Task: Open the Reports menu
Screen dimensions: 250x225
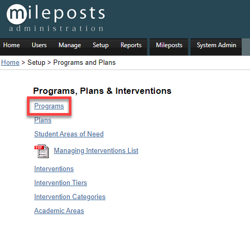Action: (131, 45)
